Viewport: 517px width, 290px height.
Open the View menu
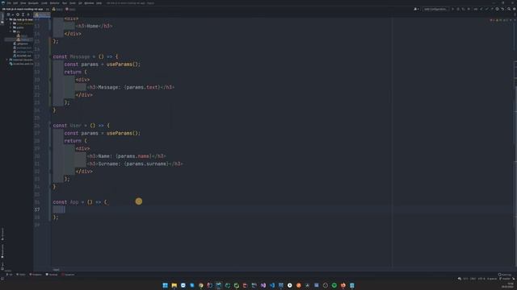[23, 3]
